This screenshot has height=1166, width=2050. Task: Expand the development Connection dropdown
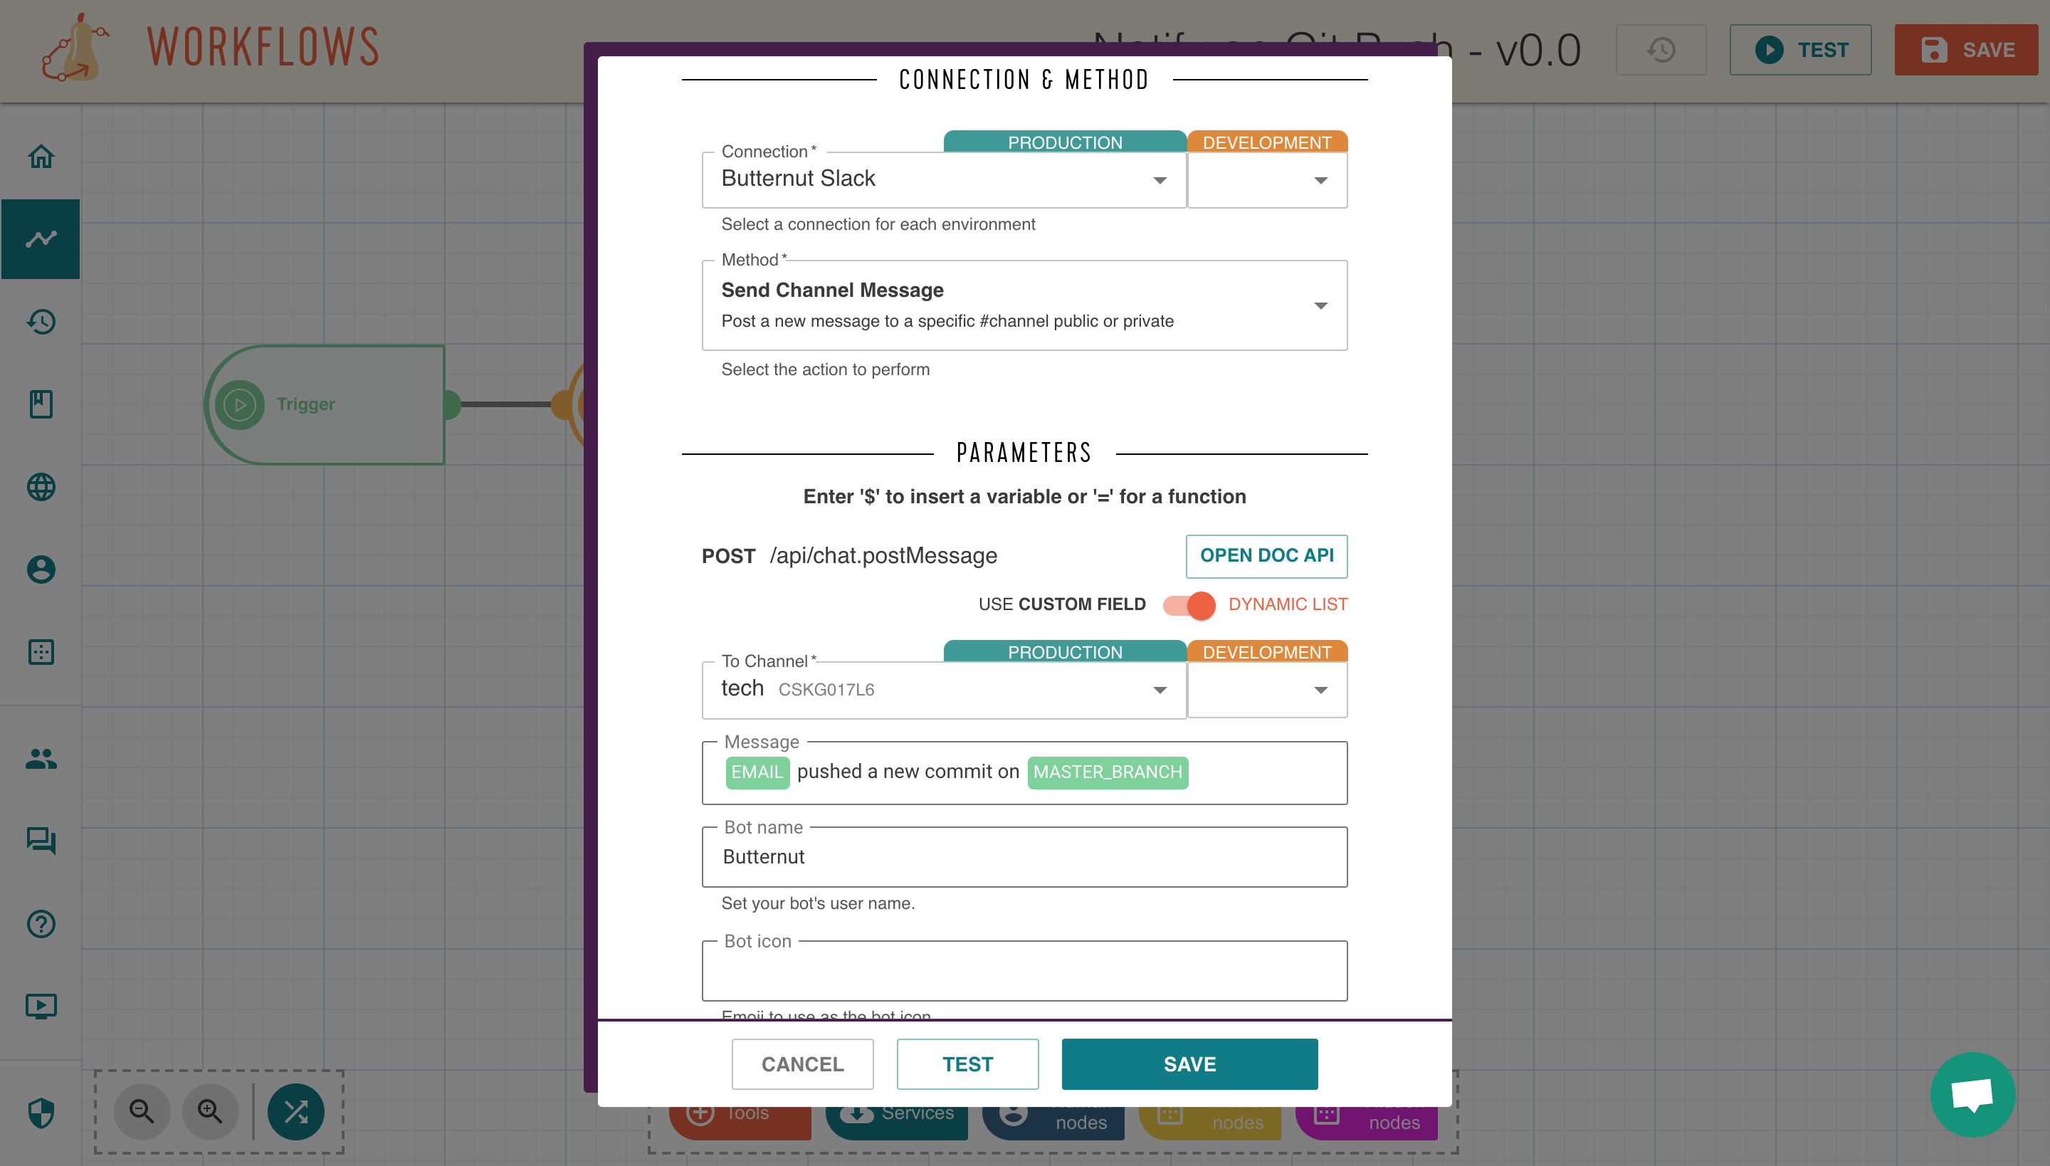[1267, 179]
